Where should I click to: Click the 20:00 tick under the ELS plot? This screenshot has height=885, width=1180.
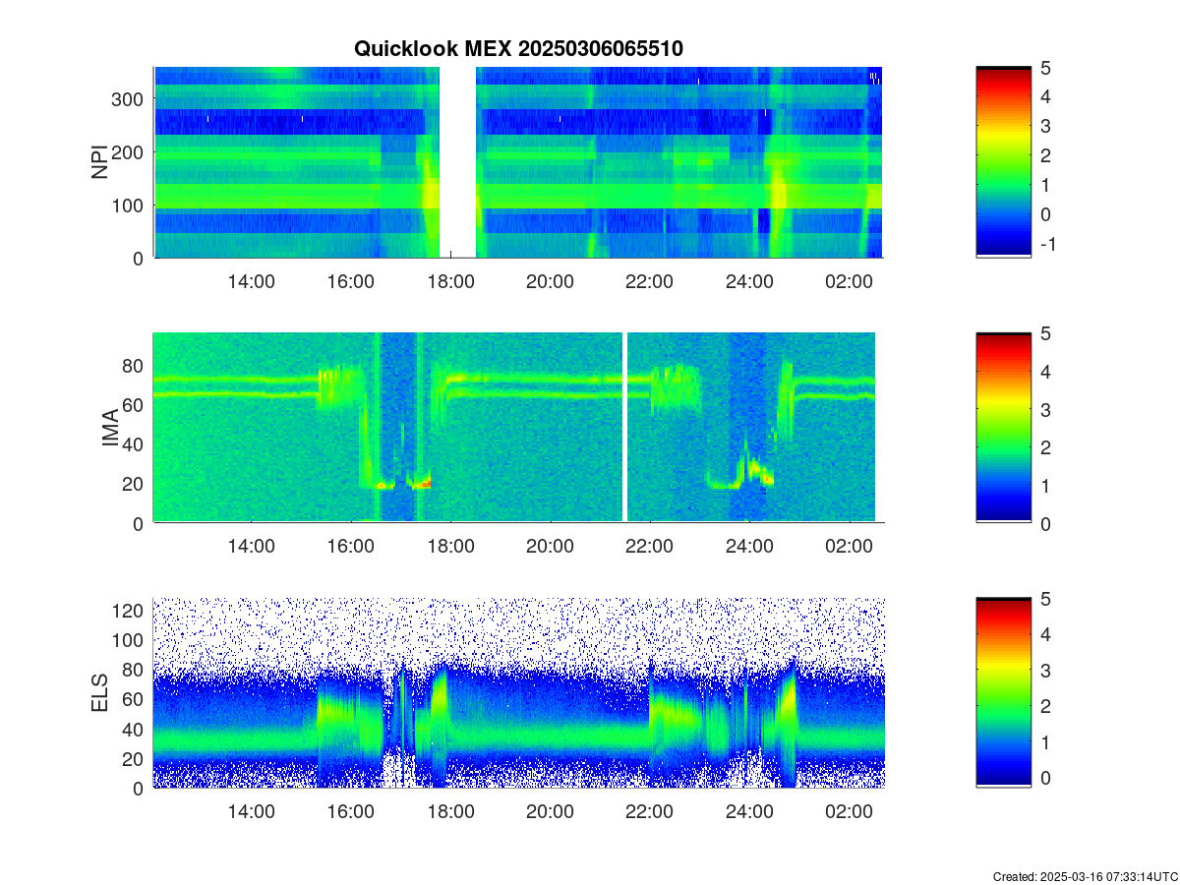tap(550, 812)
